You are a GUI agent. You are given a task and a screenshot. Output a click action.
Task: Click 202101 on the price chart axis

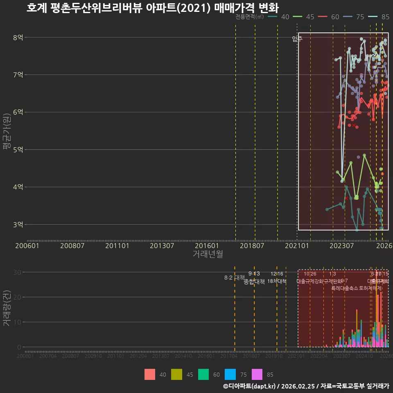[x=297, y=246]
